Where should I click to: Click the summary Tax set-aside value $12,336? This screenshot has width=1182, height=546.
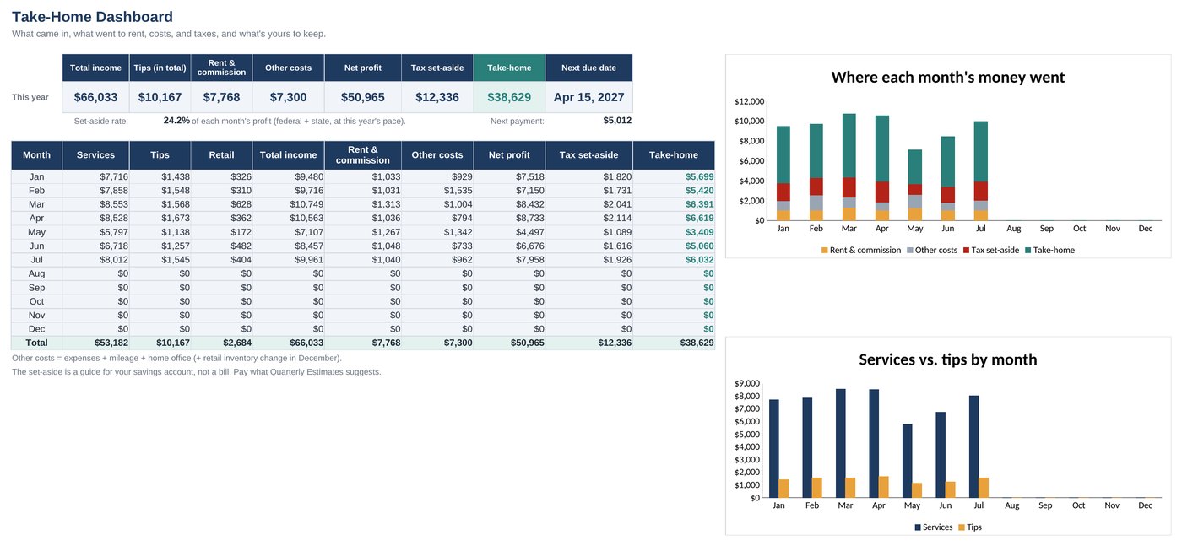(437, 97)
